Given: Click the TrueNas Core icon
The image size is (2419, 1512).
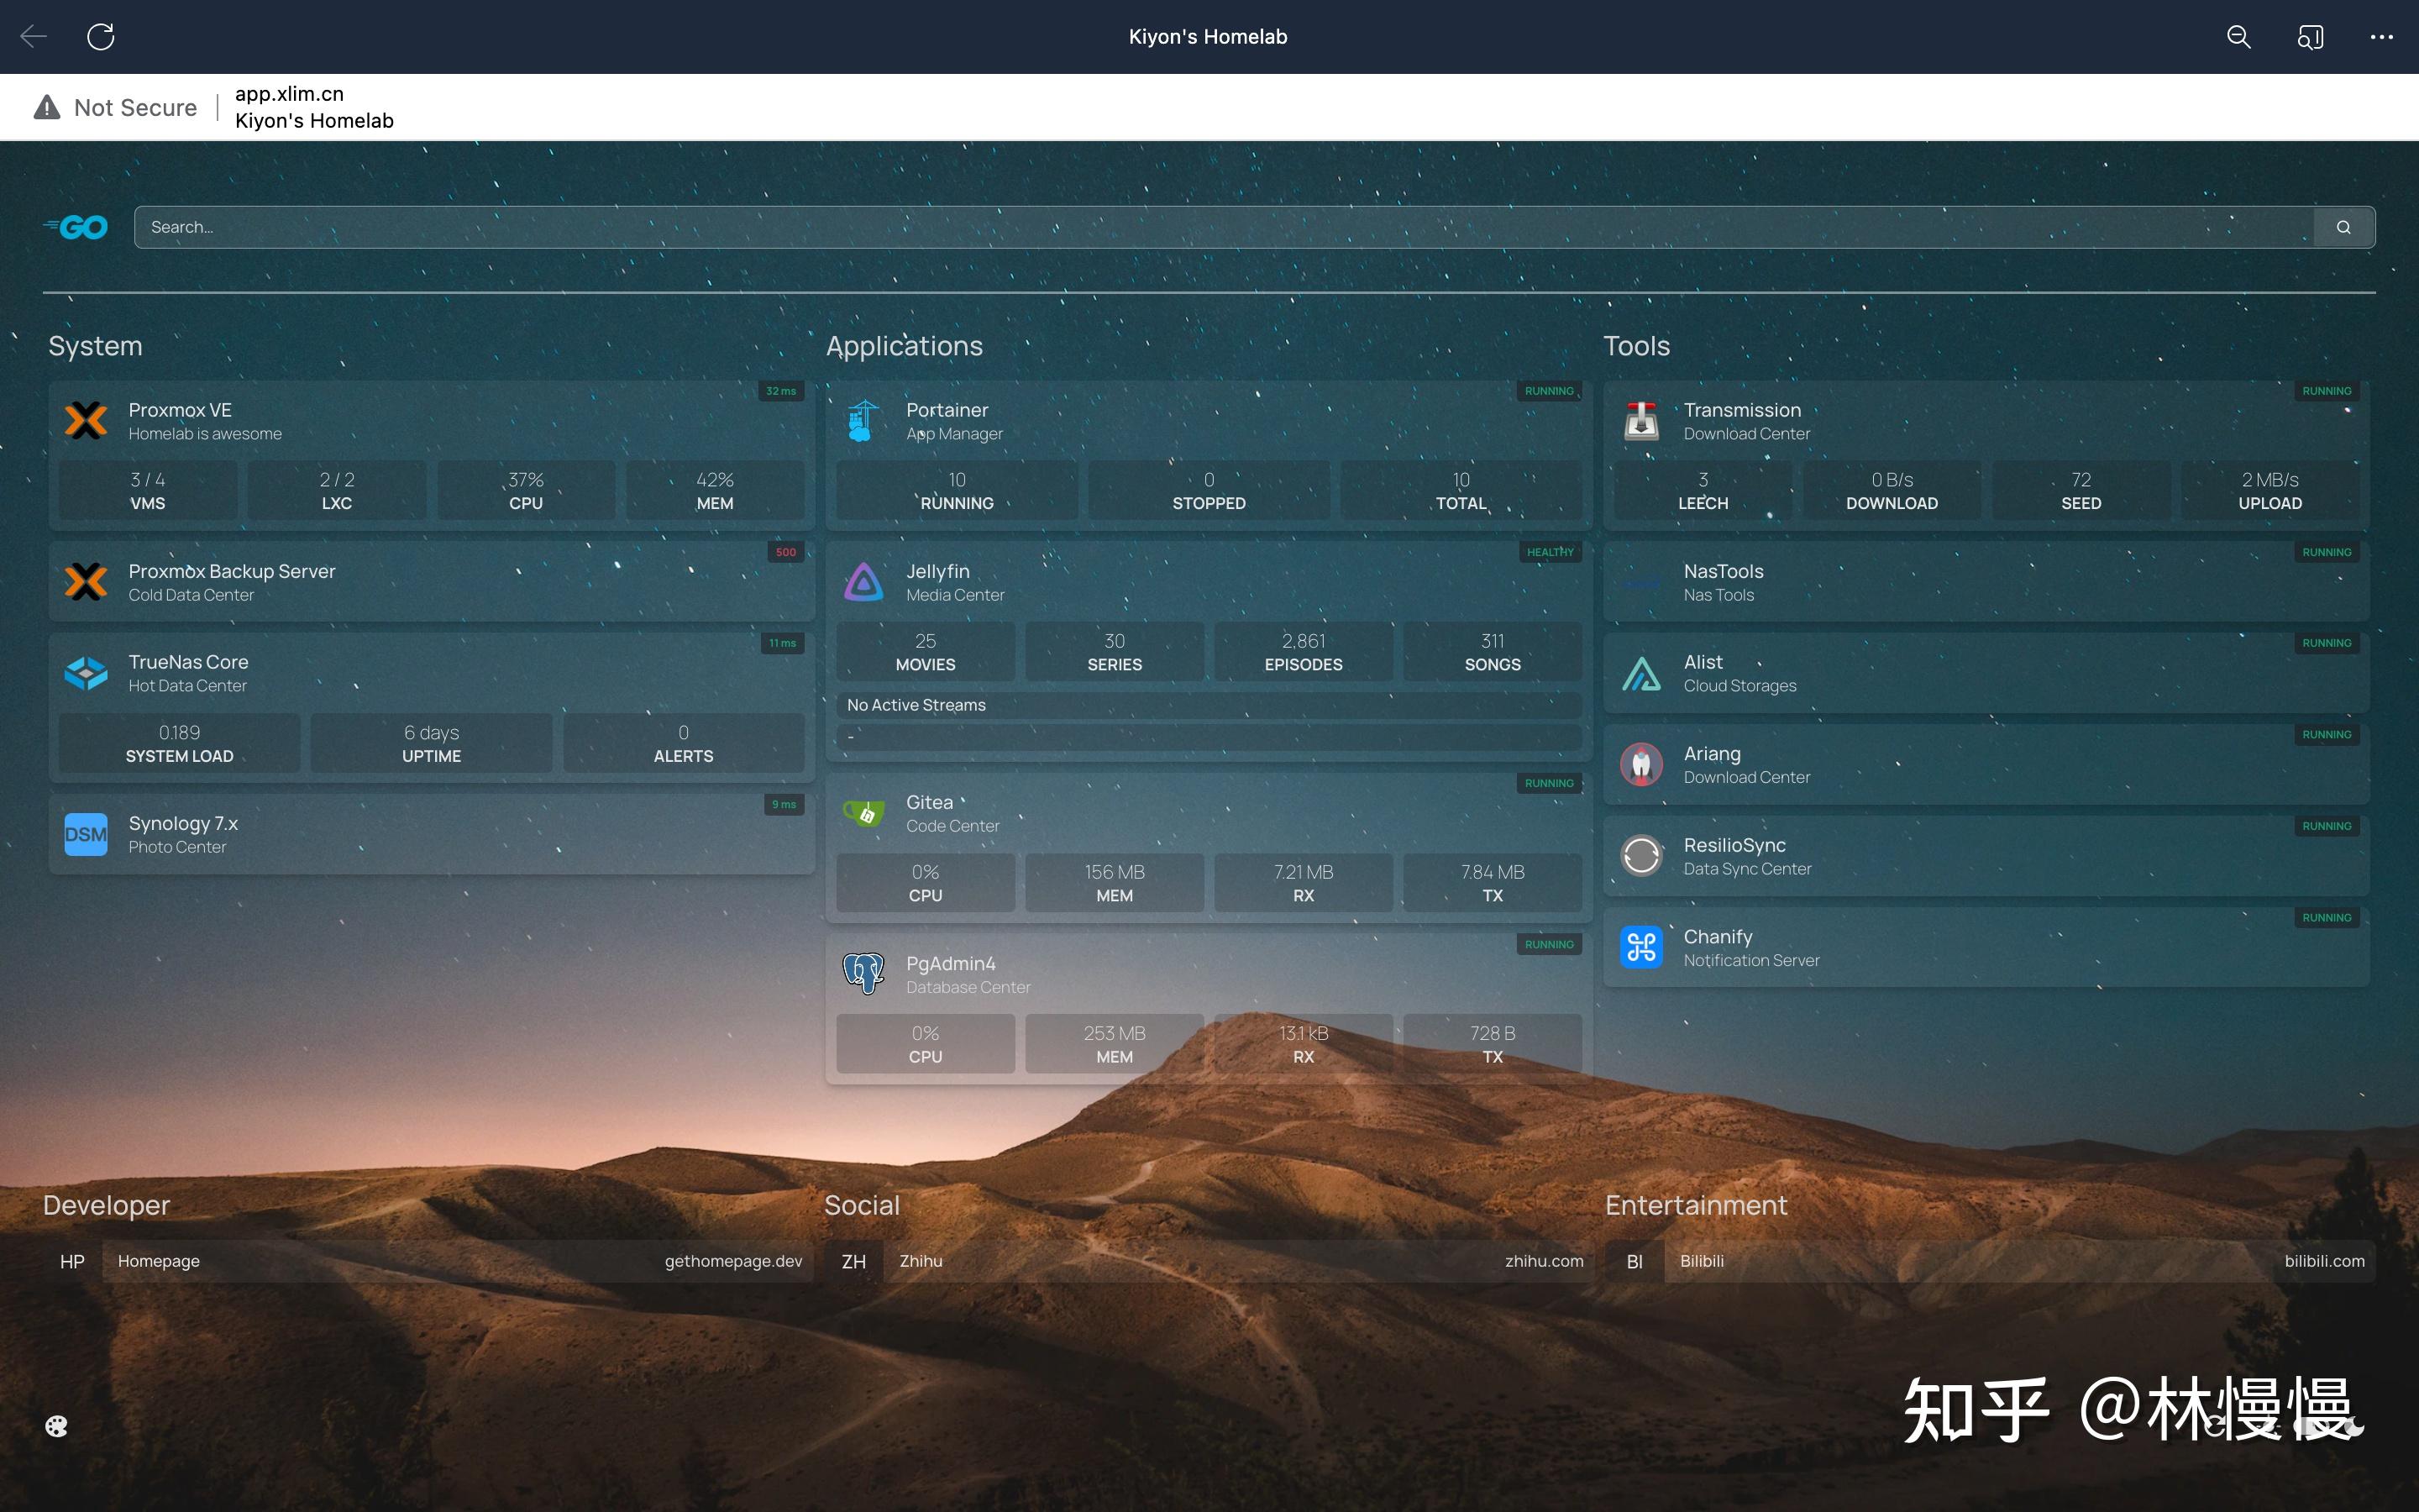Looking at the screenshot, I should pos(86,673).
